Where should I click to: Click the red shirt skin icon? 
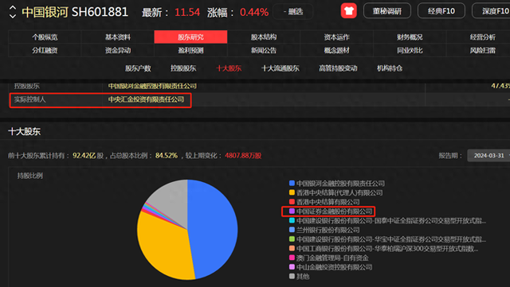(x=349, y=10)
